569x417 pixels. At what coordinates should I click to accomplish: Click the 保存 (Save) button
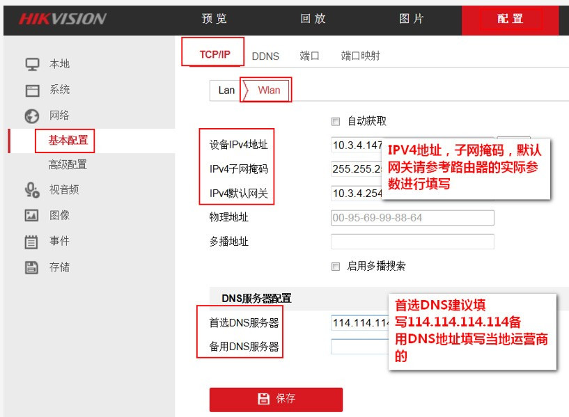(x=276, y=399)
